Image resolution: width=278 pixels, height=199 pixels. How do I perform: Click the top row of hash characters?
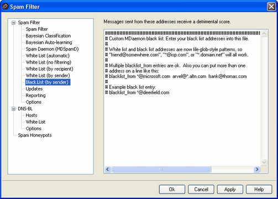(x=182, y=33)
